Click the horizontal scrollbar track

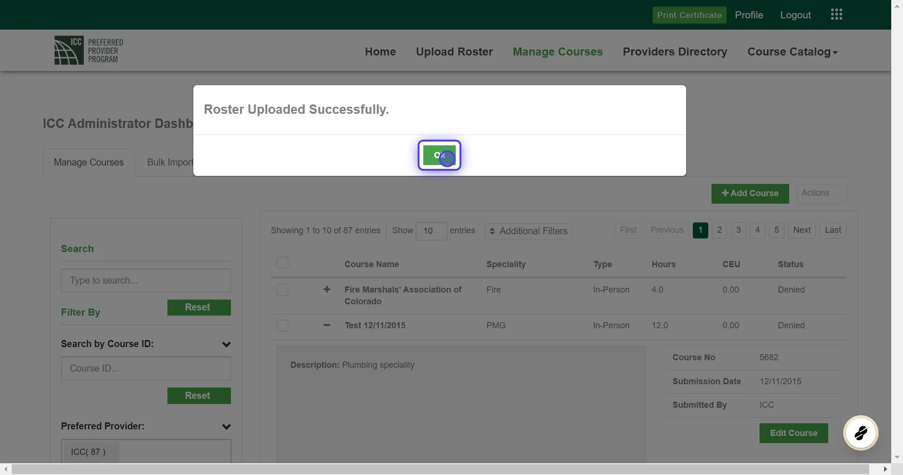point(440,469)
